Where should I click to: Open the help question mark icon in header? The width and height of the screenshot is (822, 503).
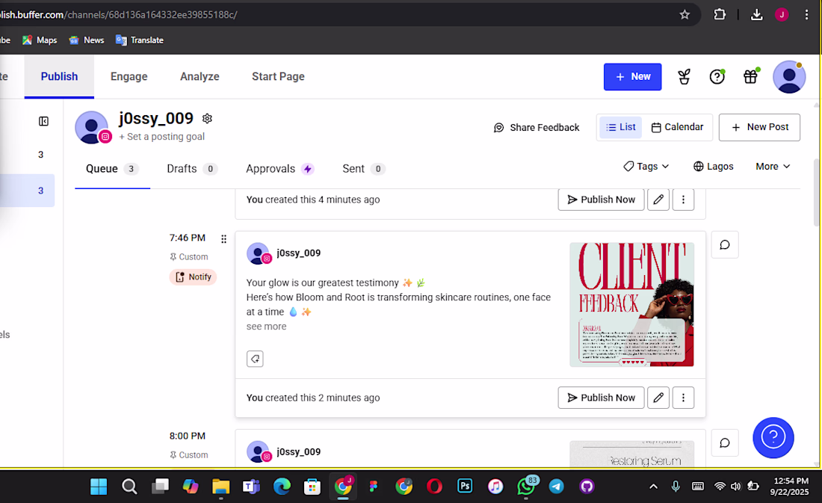point(717,77)
